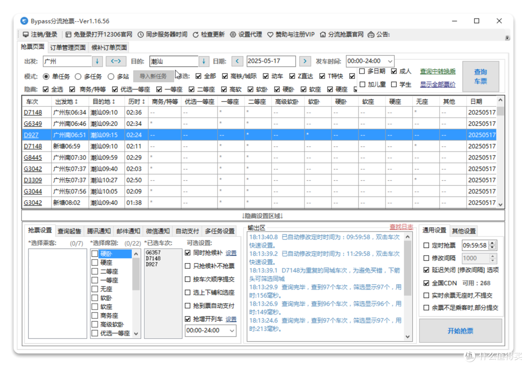This screenshot has width=527, height=367.
Task: Enable the 加儿童 checkbox
Action: pyautogui.click(x=362, y=84)
